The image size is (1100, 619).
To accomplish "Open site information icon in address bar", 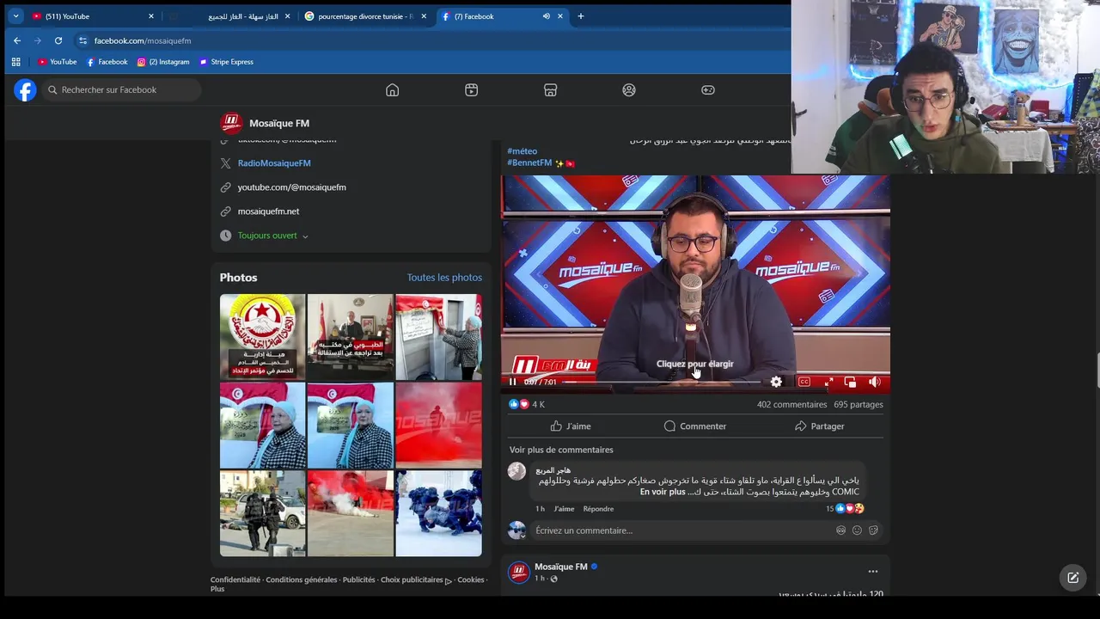I will point(82,40).
